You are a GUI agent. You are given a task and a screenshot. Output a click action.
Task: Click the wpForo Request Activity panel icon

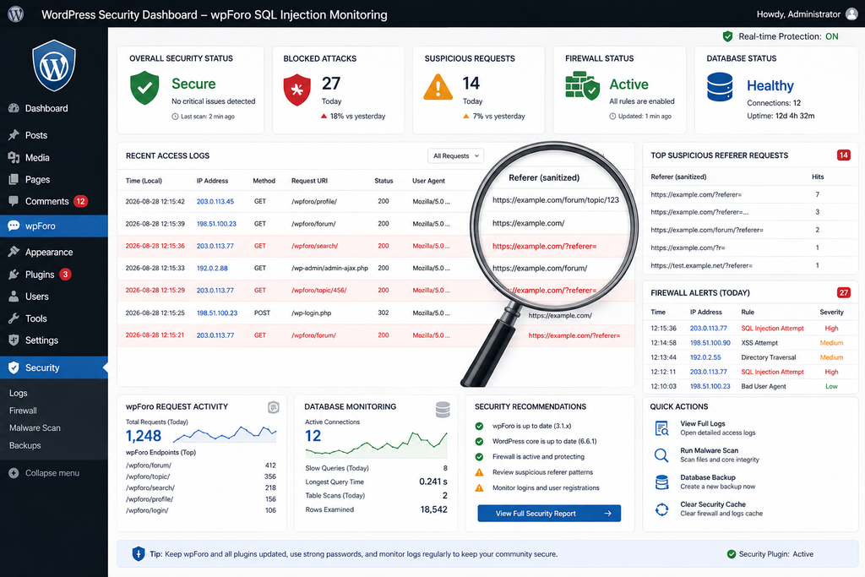tap(273, 408)
